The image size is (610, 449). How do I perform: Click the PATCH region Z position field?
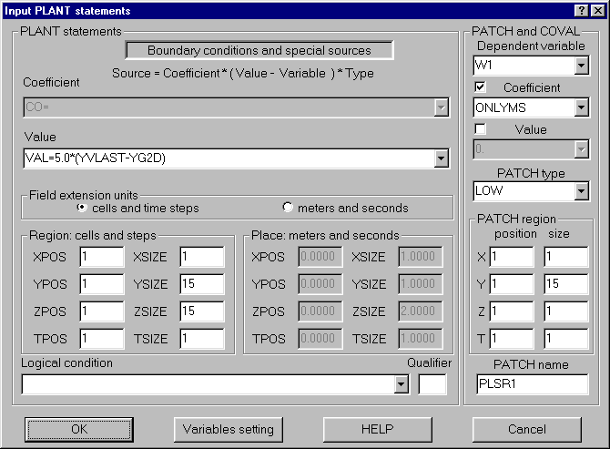coord(512,311)
